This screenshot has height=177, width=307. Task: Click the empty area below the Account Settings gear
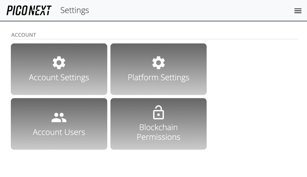coord(59,88)
